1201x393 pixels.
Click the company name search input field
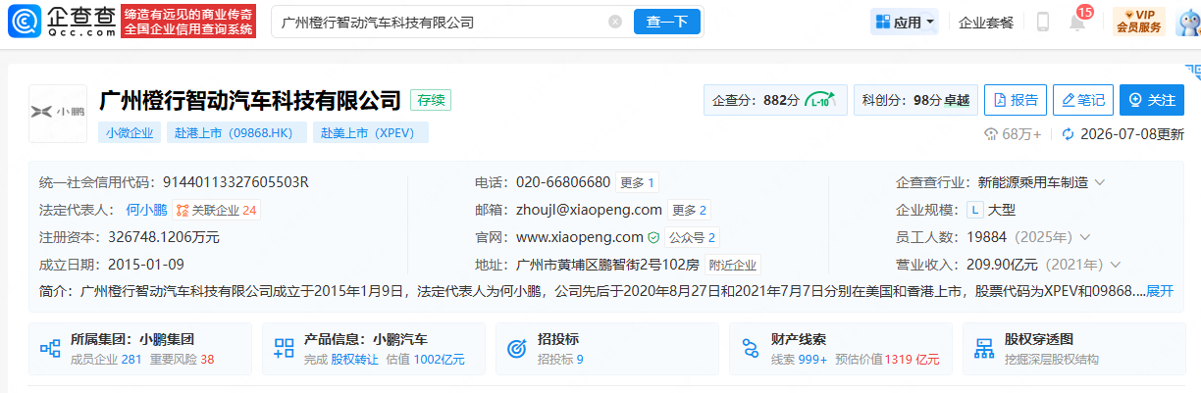point(440,22)
